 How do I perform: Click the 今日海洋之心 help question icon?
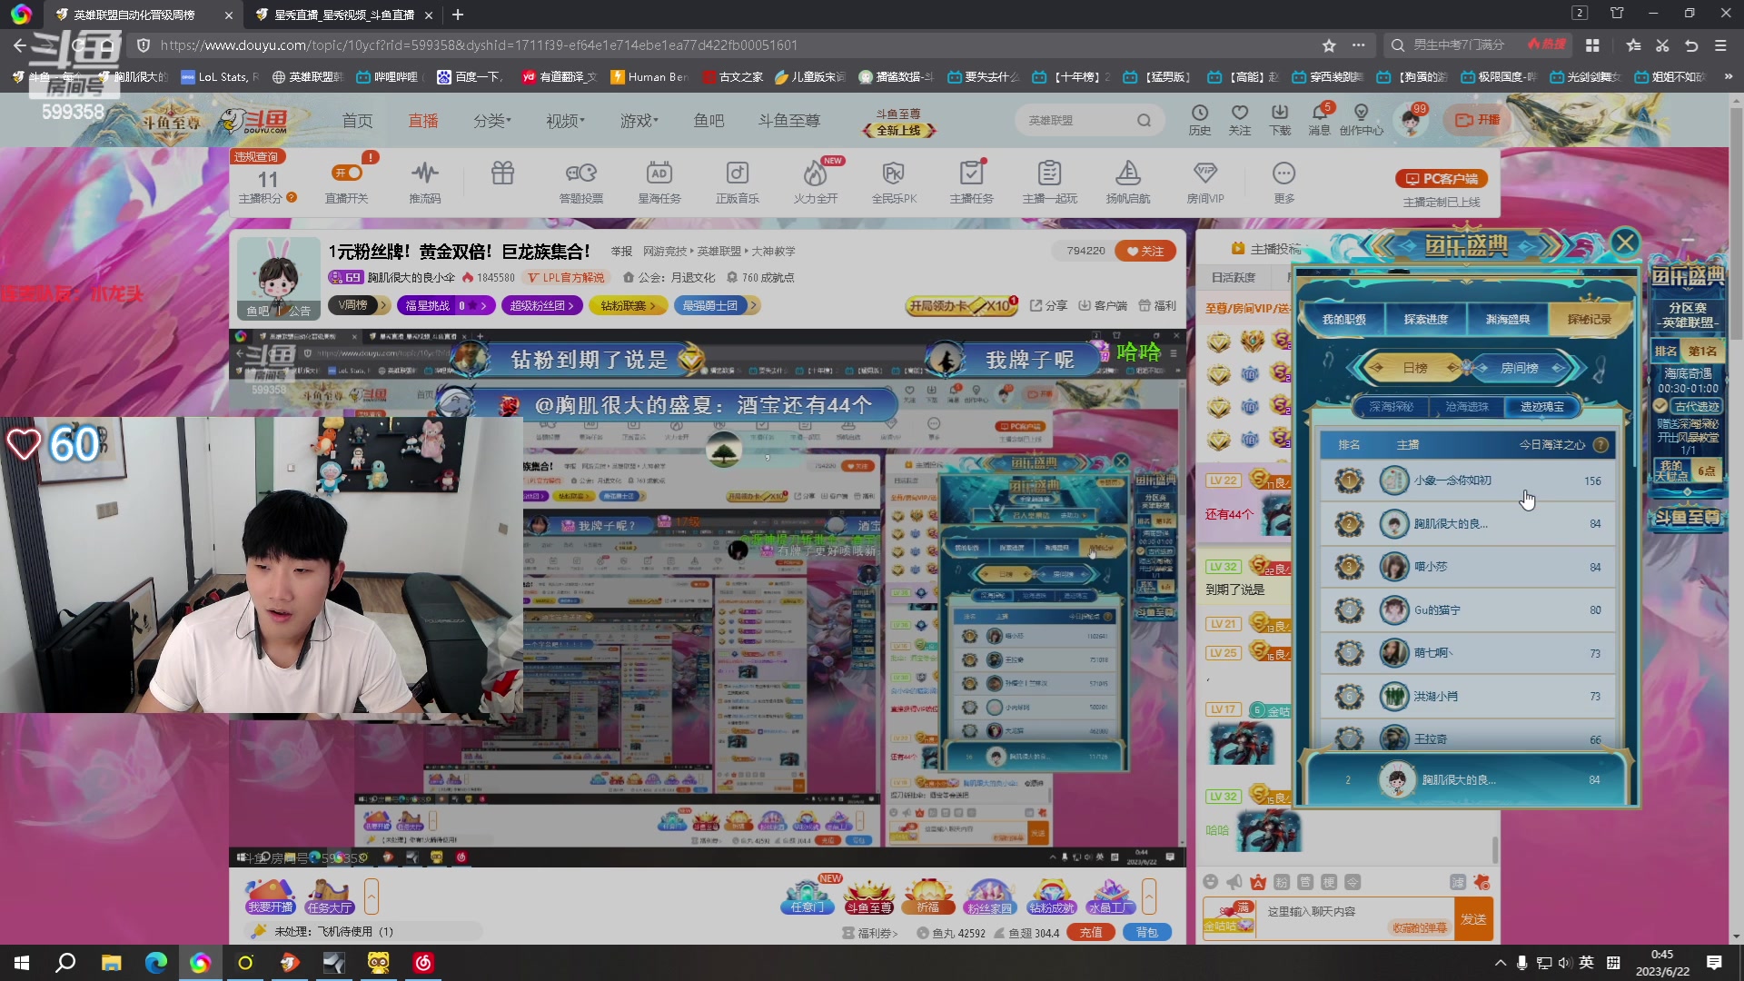tap(1600, 445)
